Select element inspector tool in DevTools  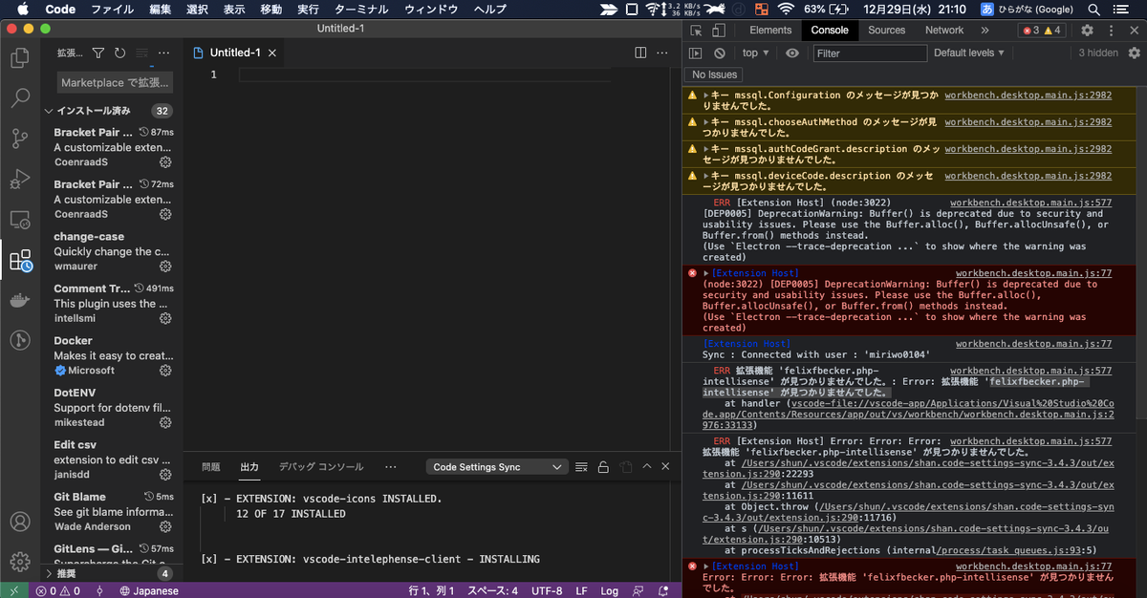696,31
